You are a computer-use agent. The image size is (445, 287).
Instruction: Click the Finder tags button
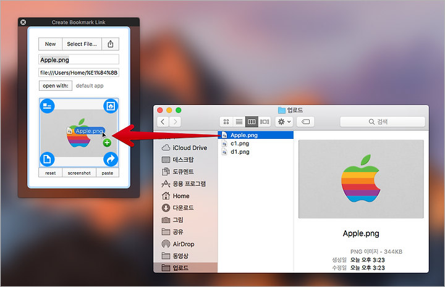click(x=305, y=122)
